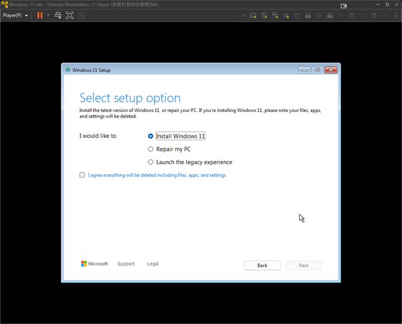Pause the virtual machine with the orange pause icon
Image resolution: width=402 pixels, height=324 pixels.
40,15
